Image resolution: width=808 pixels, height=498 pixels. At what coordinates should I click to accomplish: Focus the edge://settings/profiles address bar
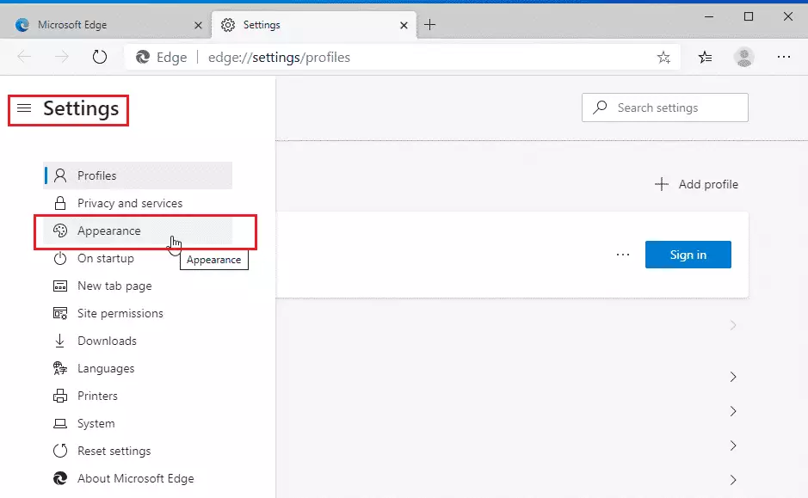(402, 57)
